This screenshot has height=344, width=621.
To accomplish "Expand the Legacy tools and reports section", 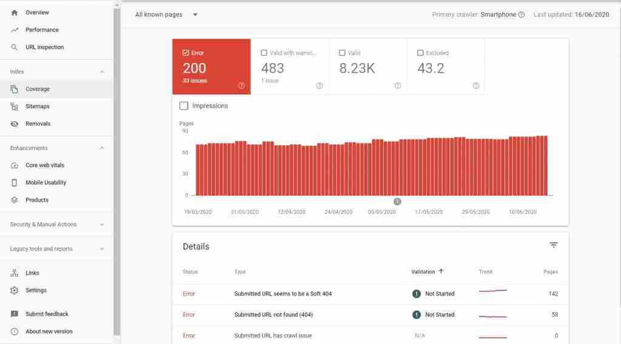I will coord(56,249).
